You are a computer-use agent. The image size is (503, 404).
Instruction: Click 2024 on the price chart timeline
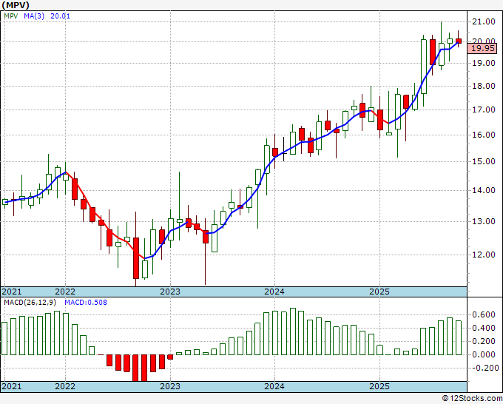(x=274, y=292)
